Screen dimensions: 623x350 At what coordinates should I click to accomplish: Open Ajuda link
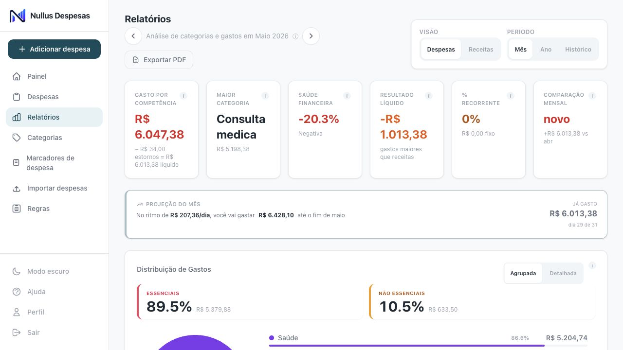pos(55,292)
